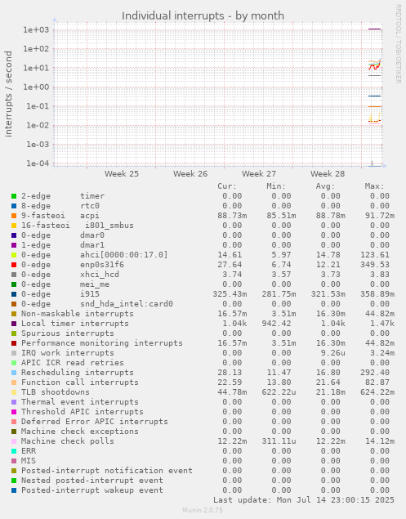Click the Week 25 axis label
The image size is (406, 519).
[x=122, y=174]
